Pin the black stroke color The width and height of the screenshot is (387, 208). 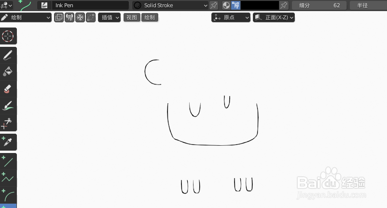pyautogui.click(x=284, y=5)
